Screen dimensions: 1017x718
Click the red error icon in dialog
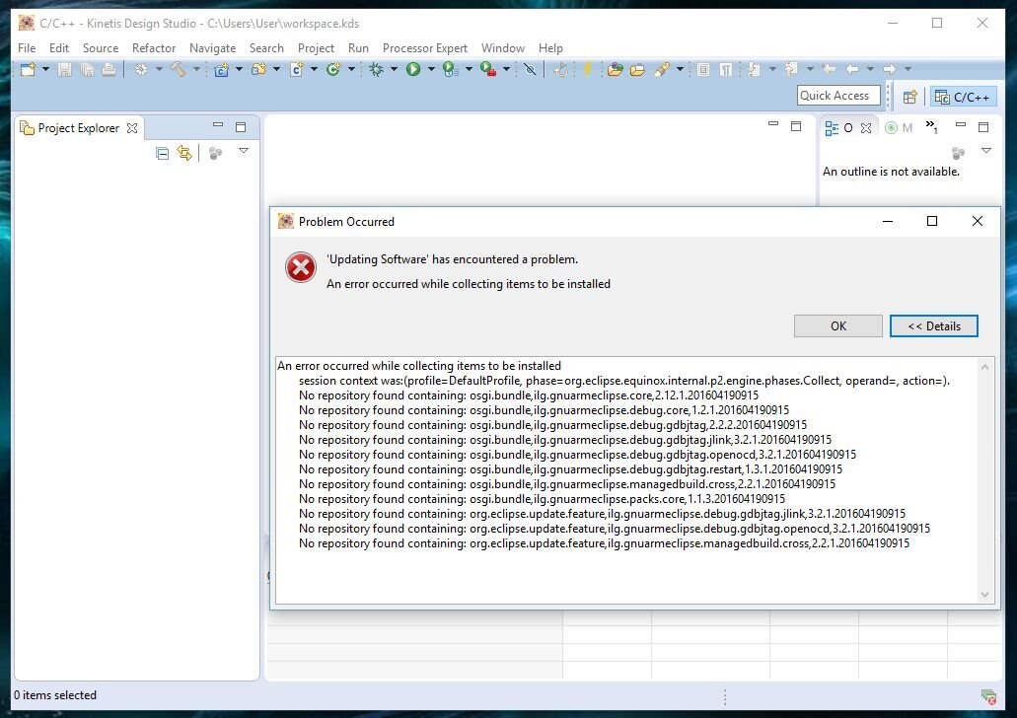pos(300,267)
